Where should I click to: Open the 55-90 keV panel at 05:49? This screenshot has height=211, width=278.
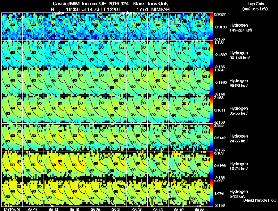(x=179, y=82)
